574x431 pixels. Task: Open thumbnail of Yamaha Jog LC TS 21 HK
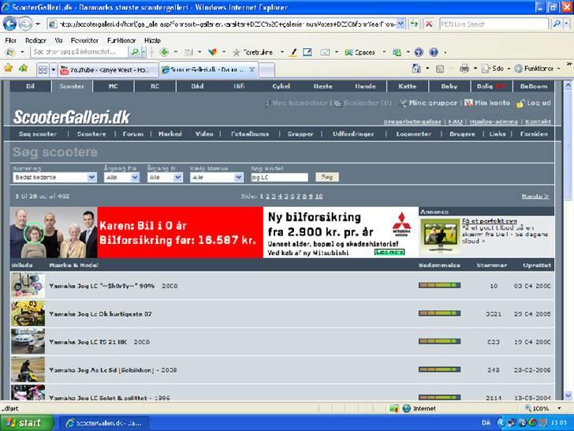28,342
